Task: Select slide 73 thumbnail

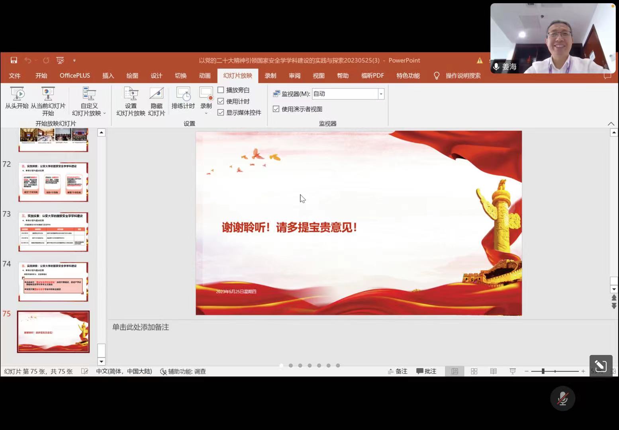Action: (53, 232)
